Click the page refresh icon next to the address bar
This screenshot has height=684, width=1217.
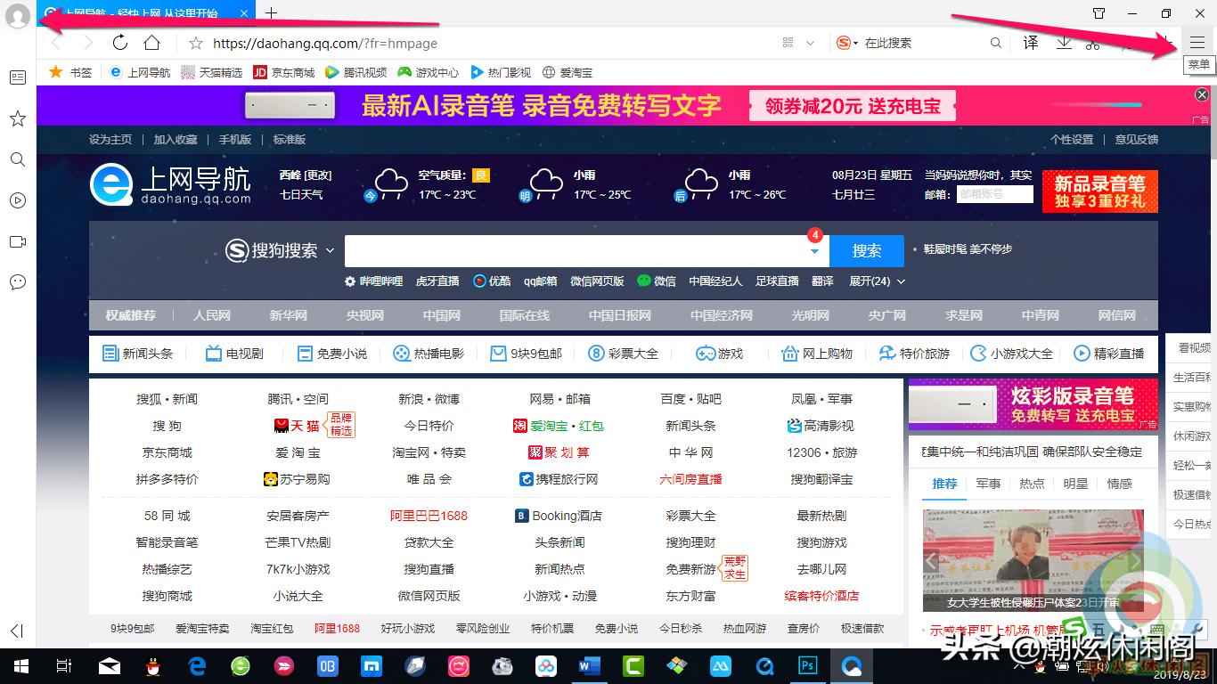120,42
